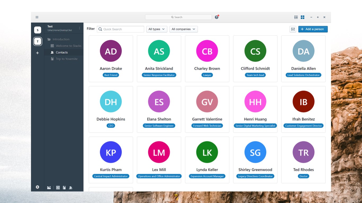Click the name Henri Huang
The image size is (362, 203).
point(255,119)
